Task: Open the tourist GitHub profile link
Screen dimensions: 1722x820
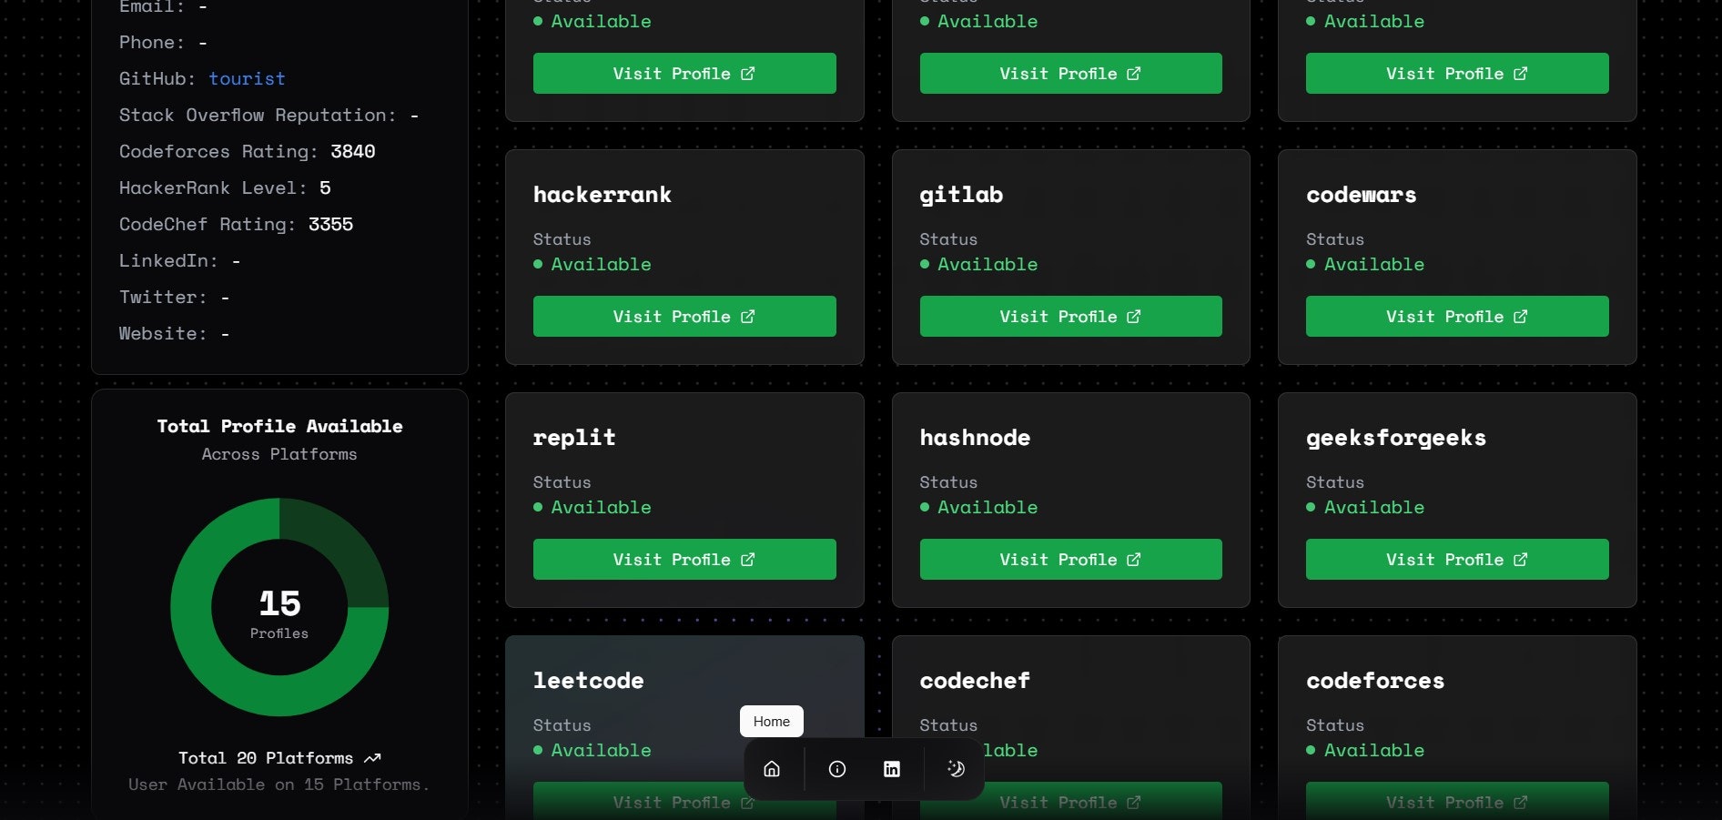Action: [247, 78]
